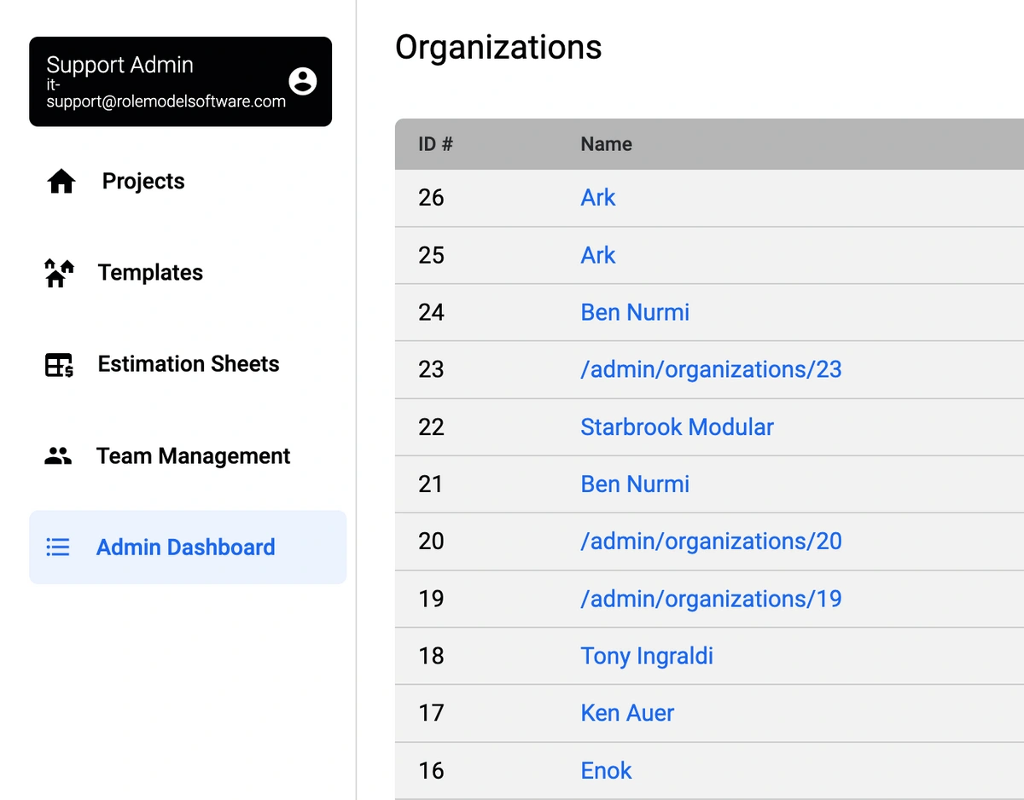Click the ID cell 25
This screenshot has width=1024, height=800.
coord(431,255)
